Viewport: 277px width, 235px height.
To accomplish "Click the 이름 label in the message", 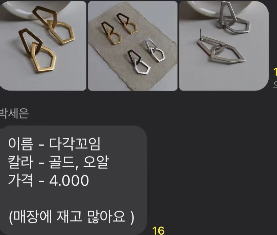I will (20, 144).
